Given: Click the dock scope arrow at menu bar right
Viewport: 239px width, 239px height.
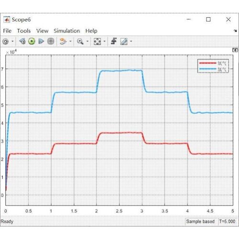Looking at the screenshot, I should pos(235,31).
